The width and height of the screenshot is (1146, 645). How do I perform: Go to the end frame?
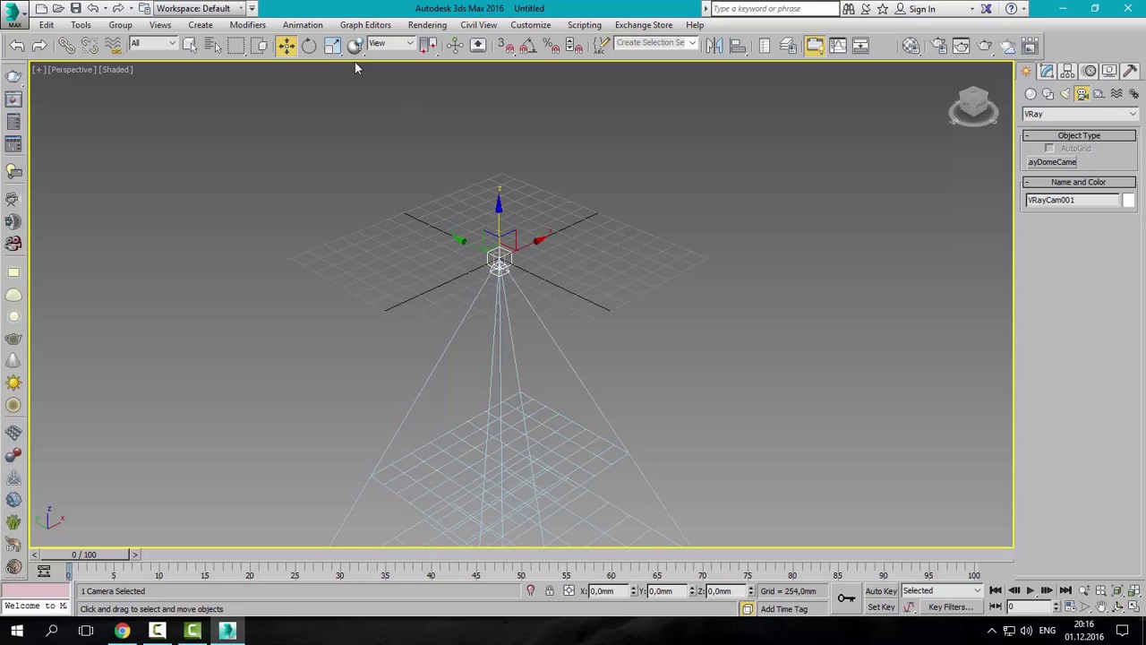click(x=1065, y=591)
